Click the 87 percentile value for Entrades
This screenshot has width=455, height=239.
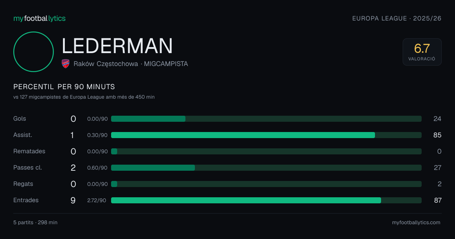pyautogui.click(x=438, y=200)
